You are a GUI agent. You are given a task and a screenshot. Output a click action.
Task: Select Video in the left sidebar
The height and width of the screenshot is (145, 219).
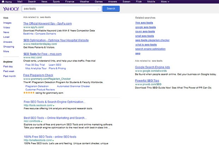[7, 28]
